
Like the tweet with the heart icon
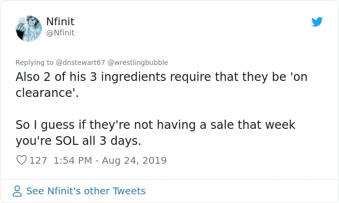21,160
